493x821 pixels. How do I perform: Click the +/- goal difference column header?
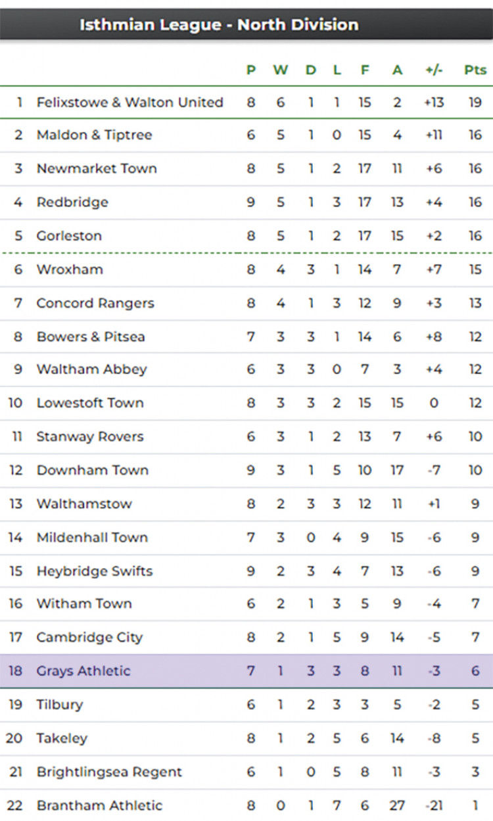click(434, 70)
